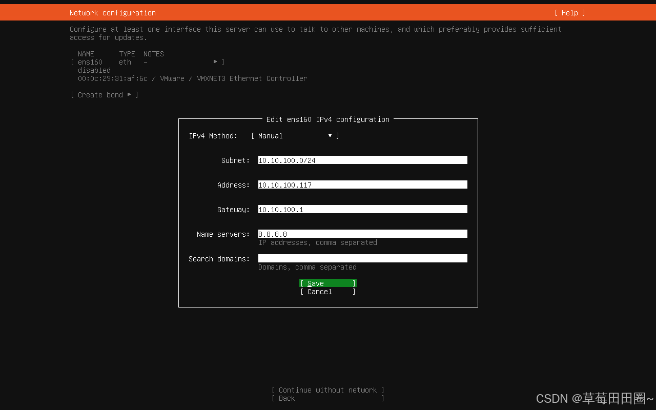Focus the Subnet input field
This screenshot has width=656, height=410.
coord(362,160)
